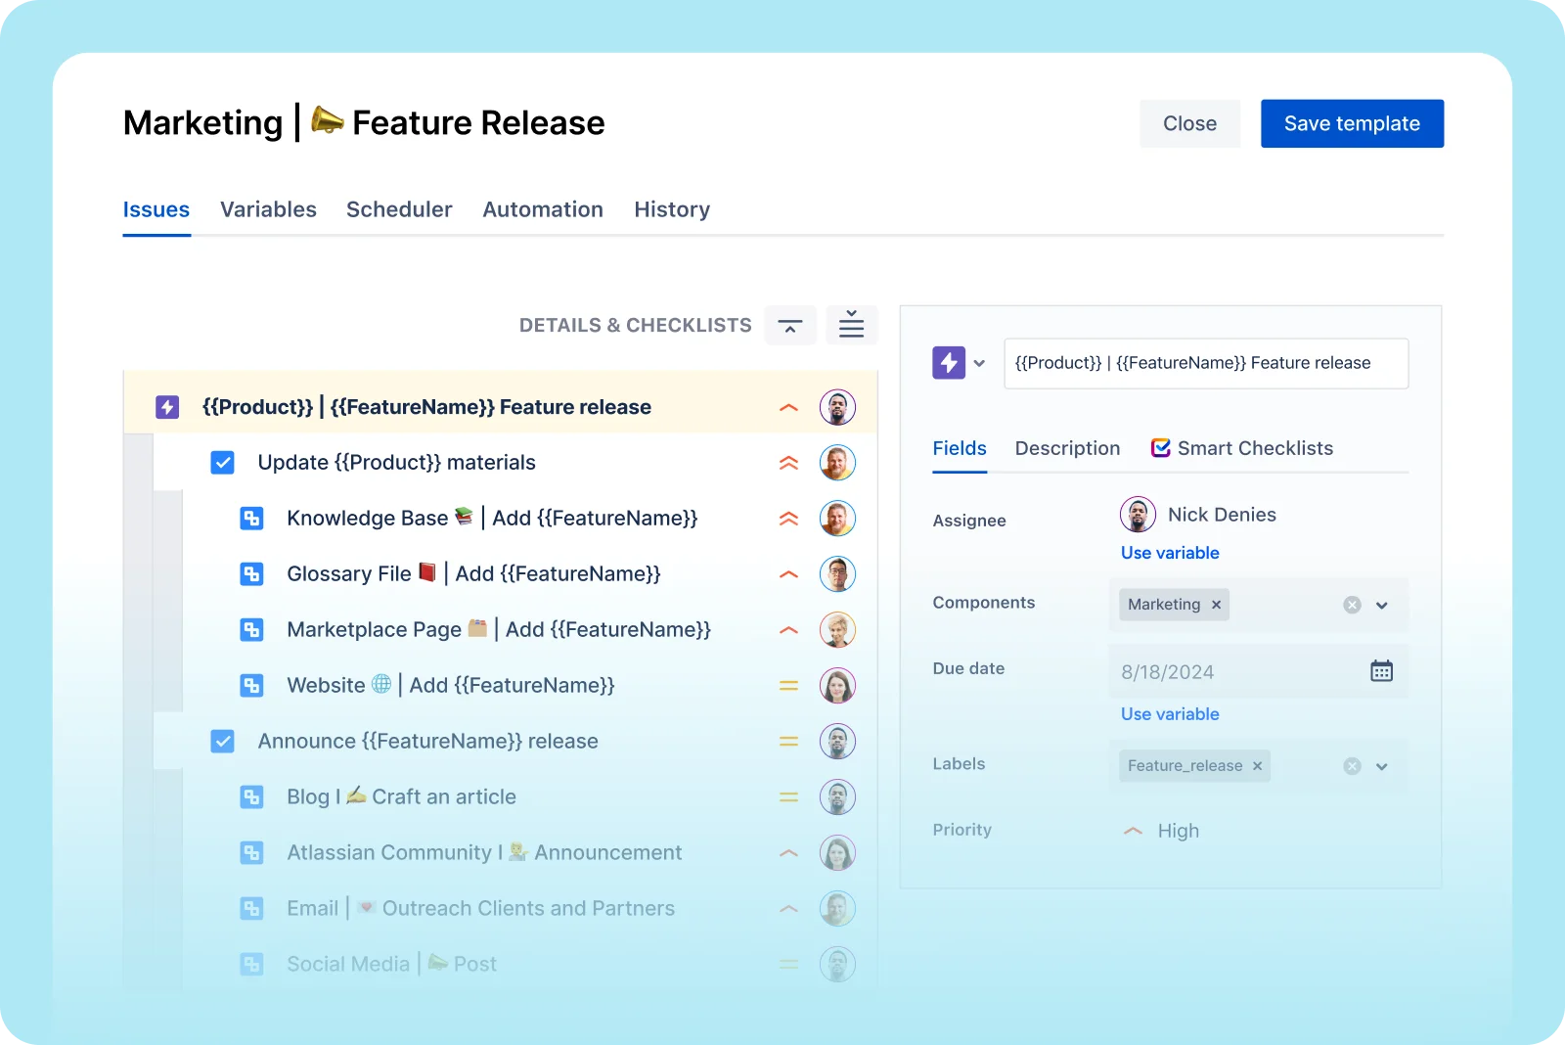Click subtask icon for Marketplace Page row
Screen dimensions: 1565x1045
[251, 630]
